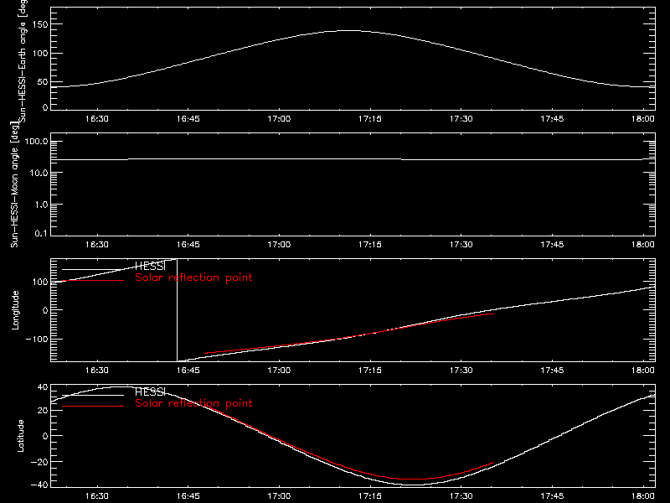The image size is (670, 503).
Task: Click the 100 tick on Earth angle plot
Action: click(x=39, y=54)
